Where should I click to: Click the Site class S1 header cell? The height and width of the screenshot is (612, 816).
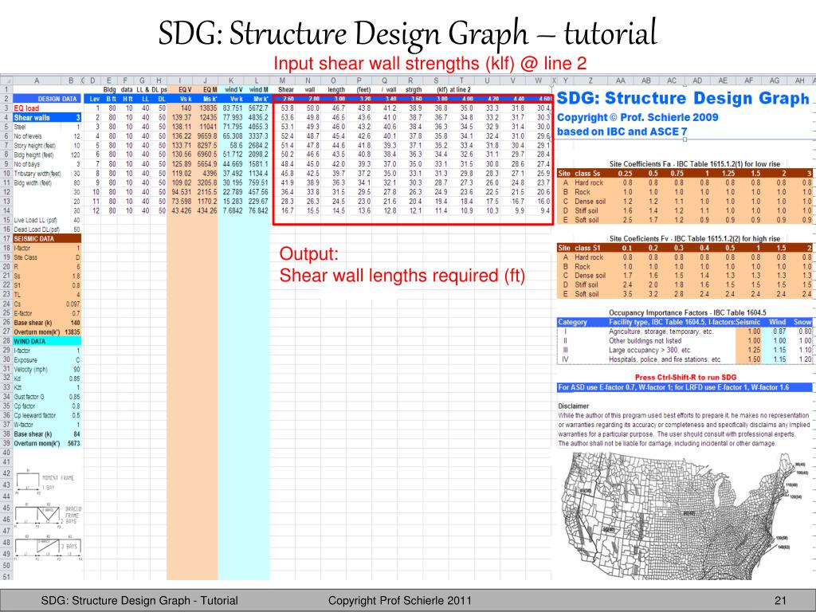pos(579,248)
